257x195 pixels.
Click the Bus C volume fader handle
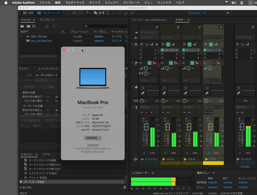(210, 127)
